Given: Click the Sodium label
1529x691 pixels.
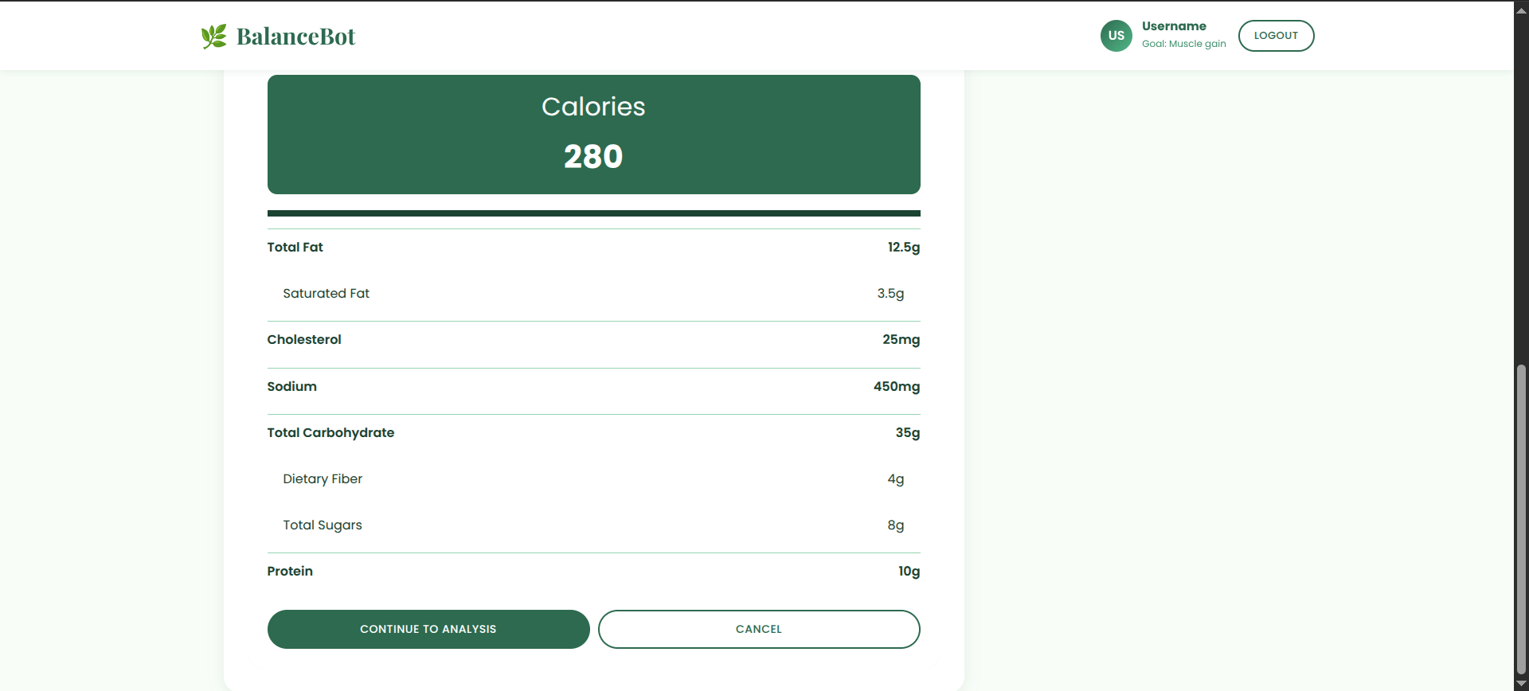Looking at the screenshot, I should click(291, 386).
